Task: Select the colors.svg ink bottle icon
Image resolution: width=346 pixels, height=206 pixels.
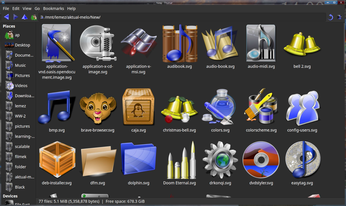Action: 219,107
